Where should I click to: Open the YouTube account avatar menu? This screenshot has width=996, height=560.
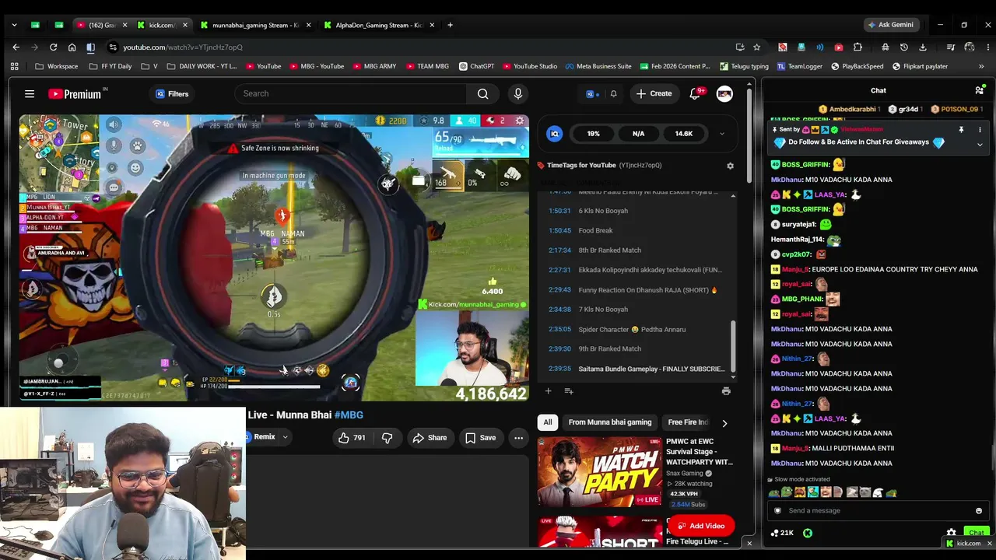pyautogui.click(x=724, y=94)
